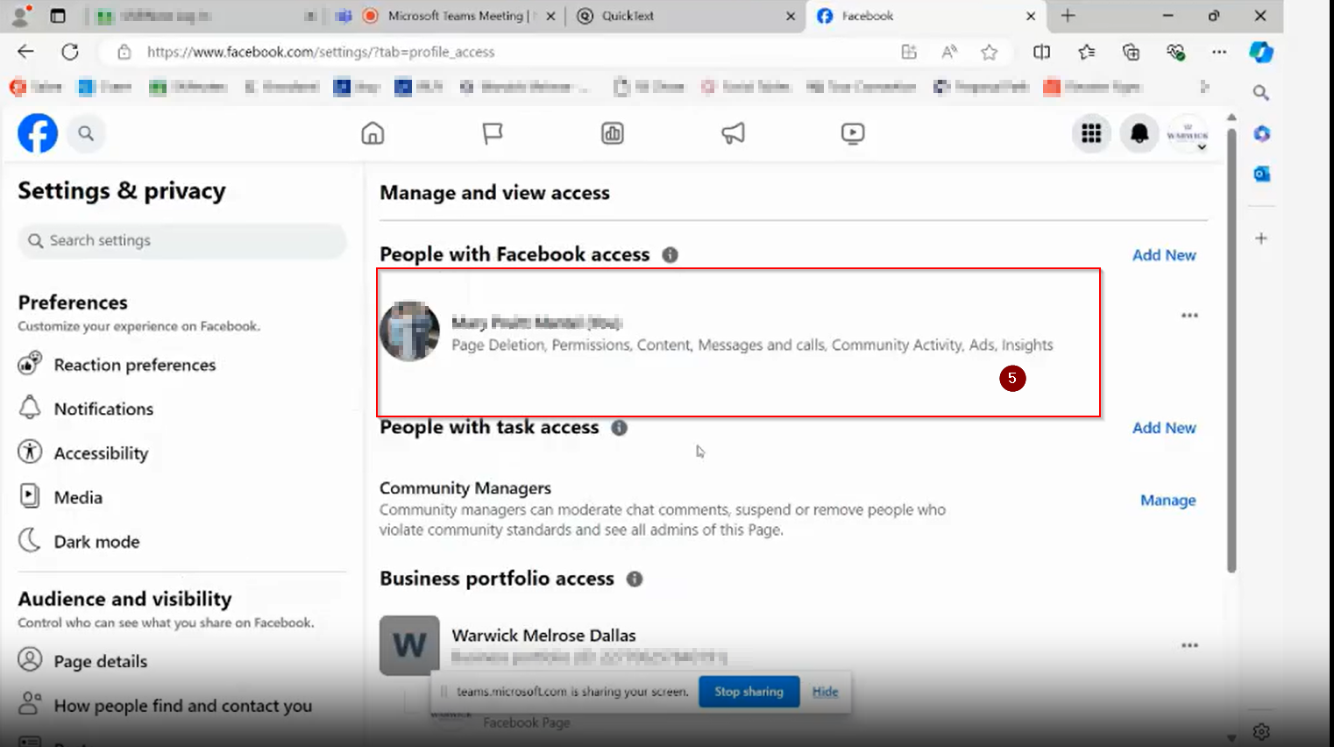1334x747 pixels.
Task: Show info for People with Facebook access
Action: 670,255
